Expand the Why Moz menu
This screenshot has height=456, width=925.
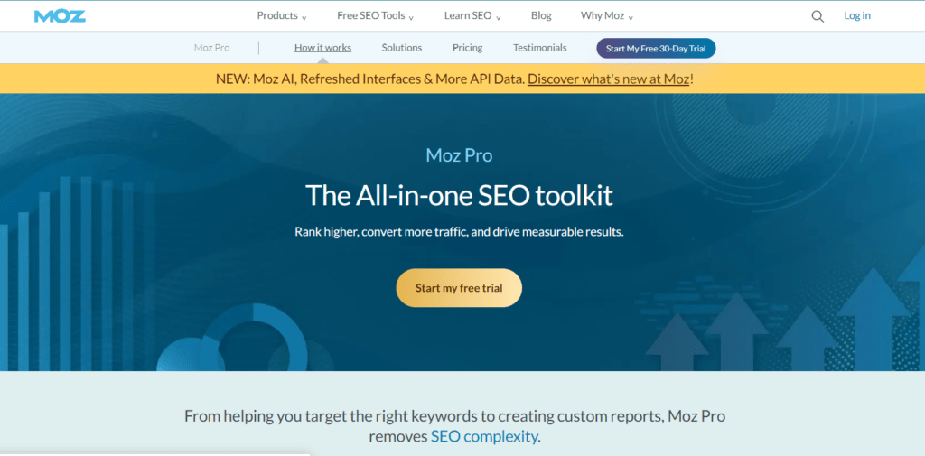click(x=607, y=15)
